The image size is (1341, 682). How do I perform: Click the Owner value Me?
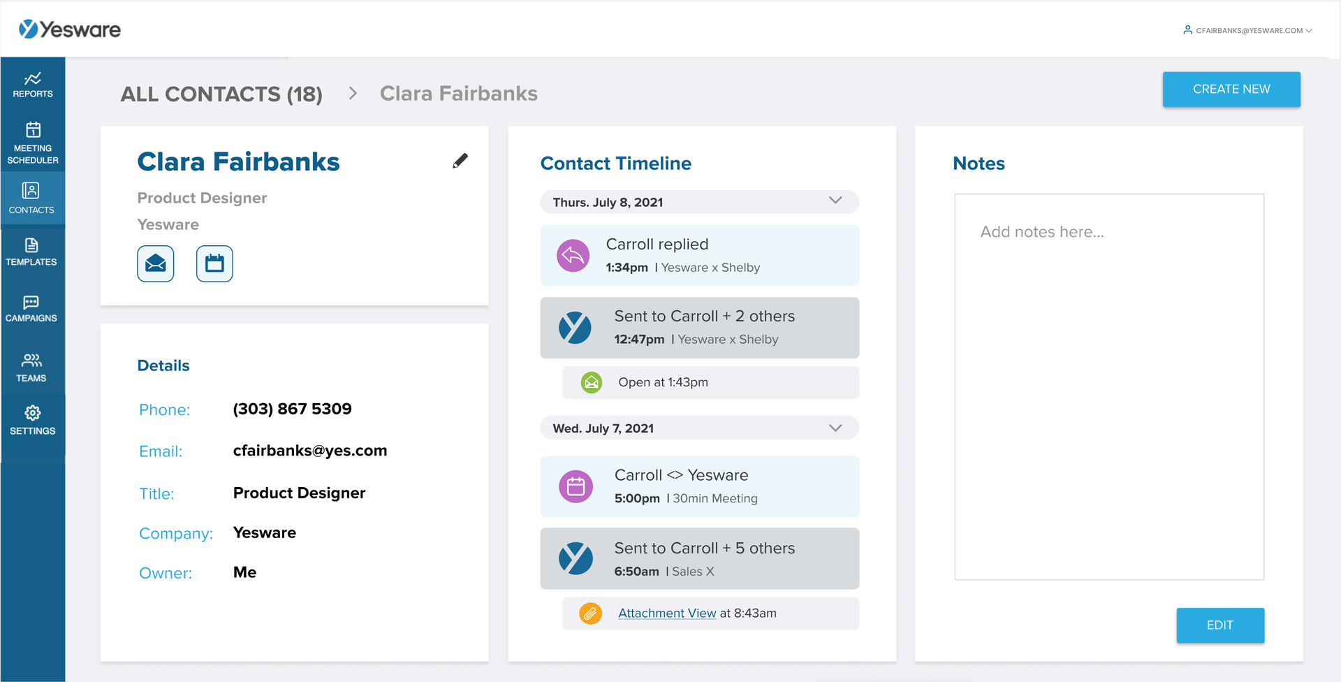[244, 572]
